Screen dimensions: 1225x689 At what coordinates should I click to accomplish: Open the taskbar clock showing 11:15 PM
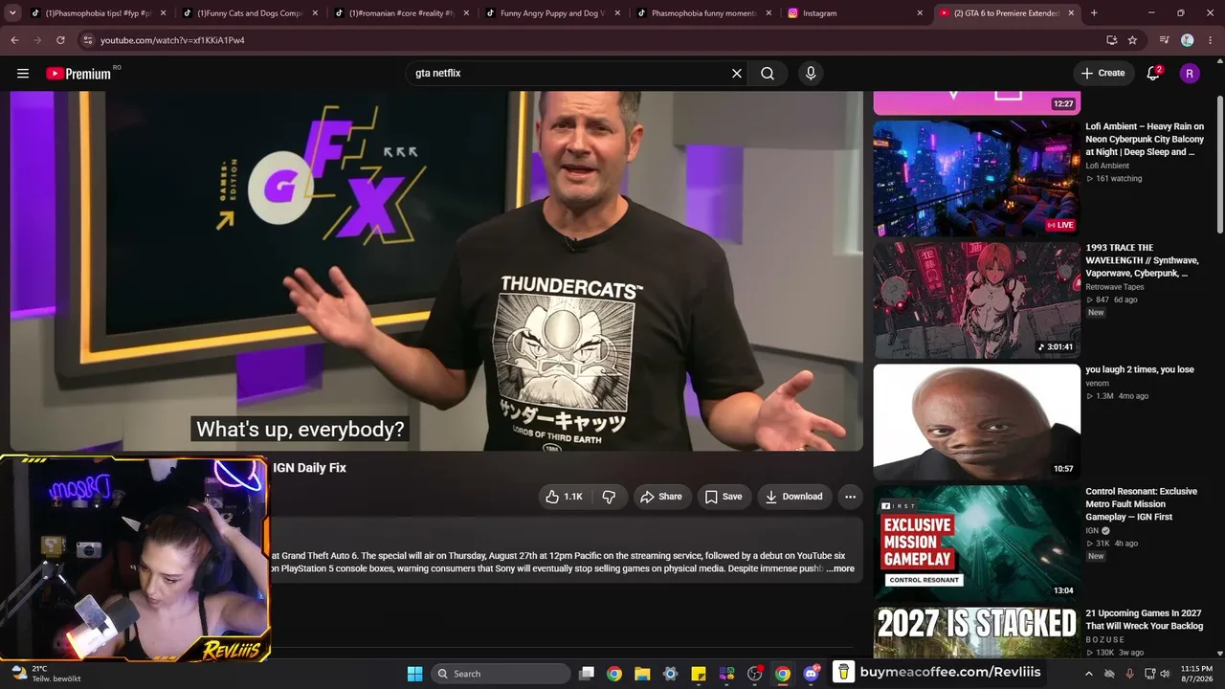click(1196, 674)
